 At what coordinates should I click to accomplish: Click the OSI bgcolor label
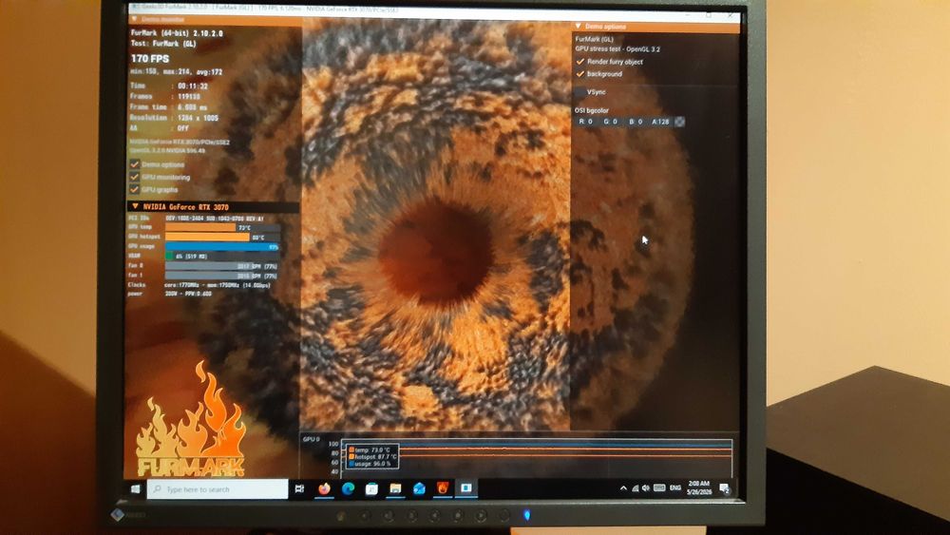coord(591,111)
